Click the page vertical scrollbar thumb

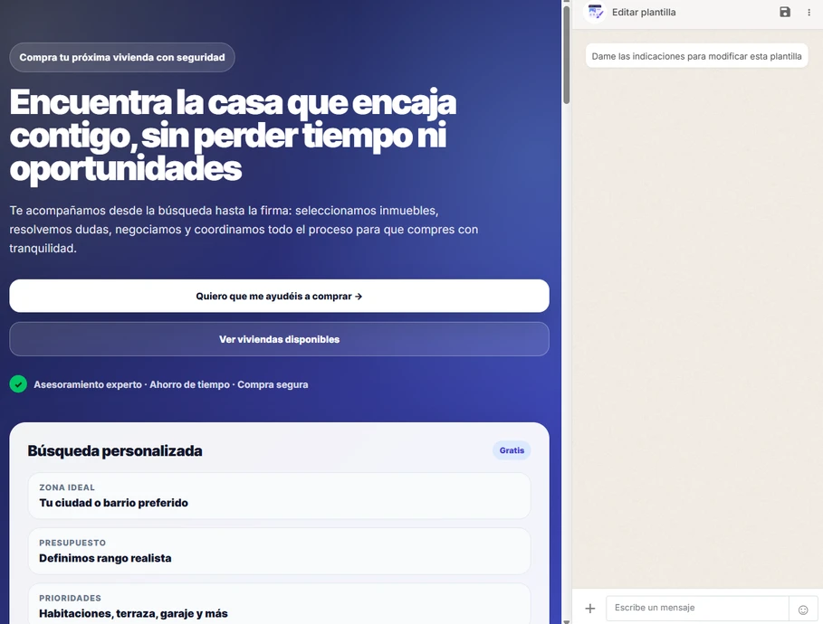(567, 55)
